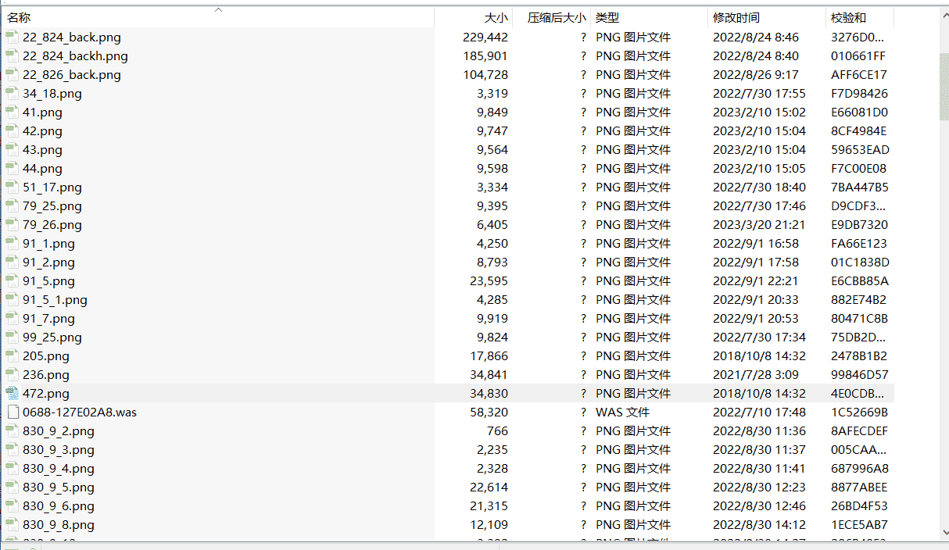Select the file 236.png
Viewport: 949px width, 550px height.
pyautogui.click(x=46, y=374)
